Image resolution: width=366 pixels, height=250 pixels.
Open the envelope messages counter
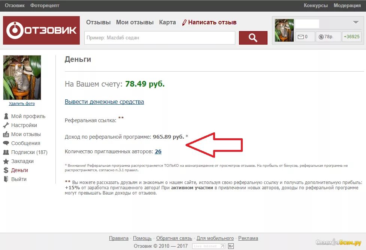point(305,37)
